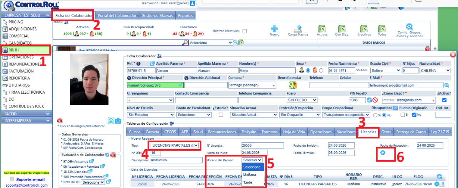Check the ¿Estudia? checkbox
The image size is (458, 188).
(x=221, y=115)
